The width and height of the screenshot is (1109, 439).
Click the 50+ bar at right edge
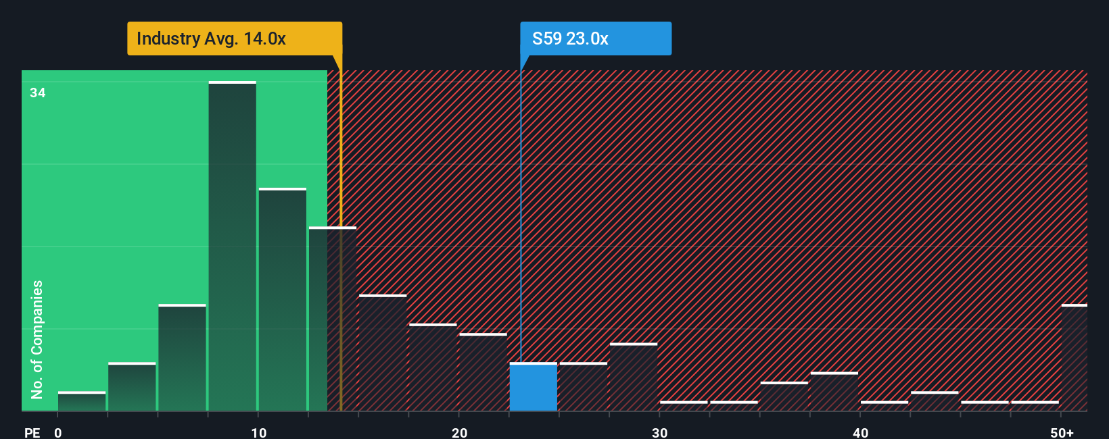click(1074, 358)
